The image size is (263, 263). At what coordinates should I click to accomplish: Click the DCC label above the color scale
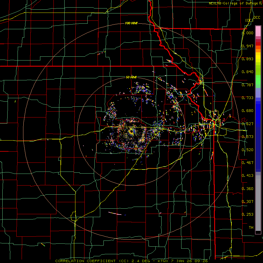click(x=257, y=18)
